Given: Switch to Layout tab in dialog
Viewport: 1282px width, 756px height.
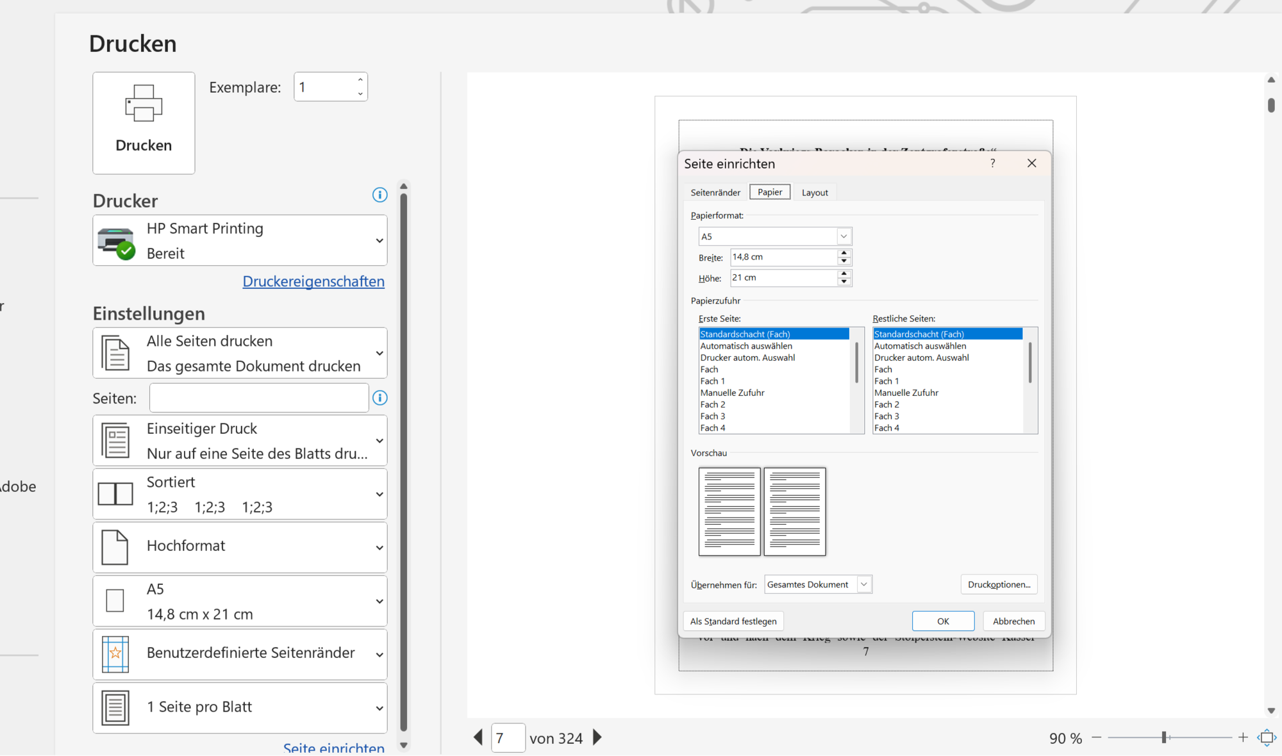Looking at the screenshot, I should [815, 192].
